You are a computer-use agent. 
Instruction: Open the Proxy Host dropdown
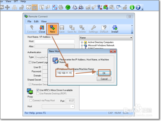(x=73, y=107)
